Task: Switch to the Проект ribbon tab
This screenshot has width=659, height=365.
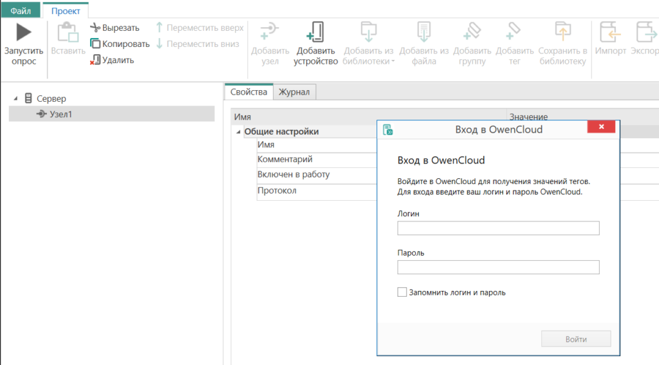Action: [66, 10]
